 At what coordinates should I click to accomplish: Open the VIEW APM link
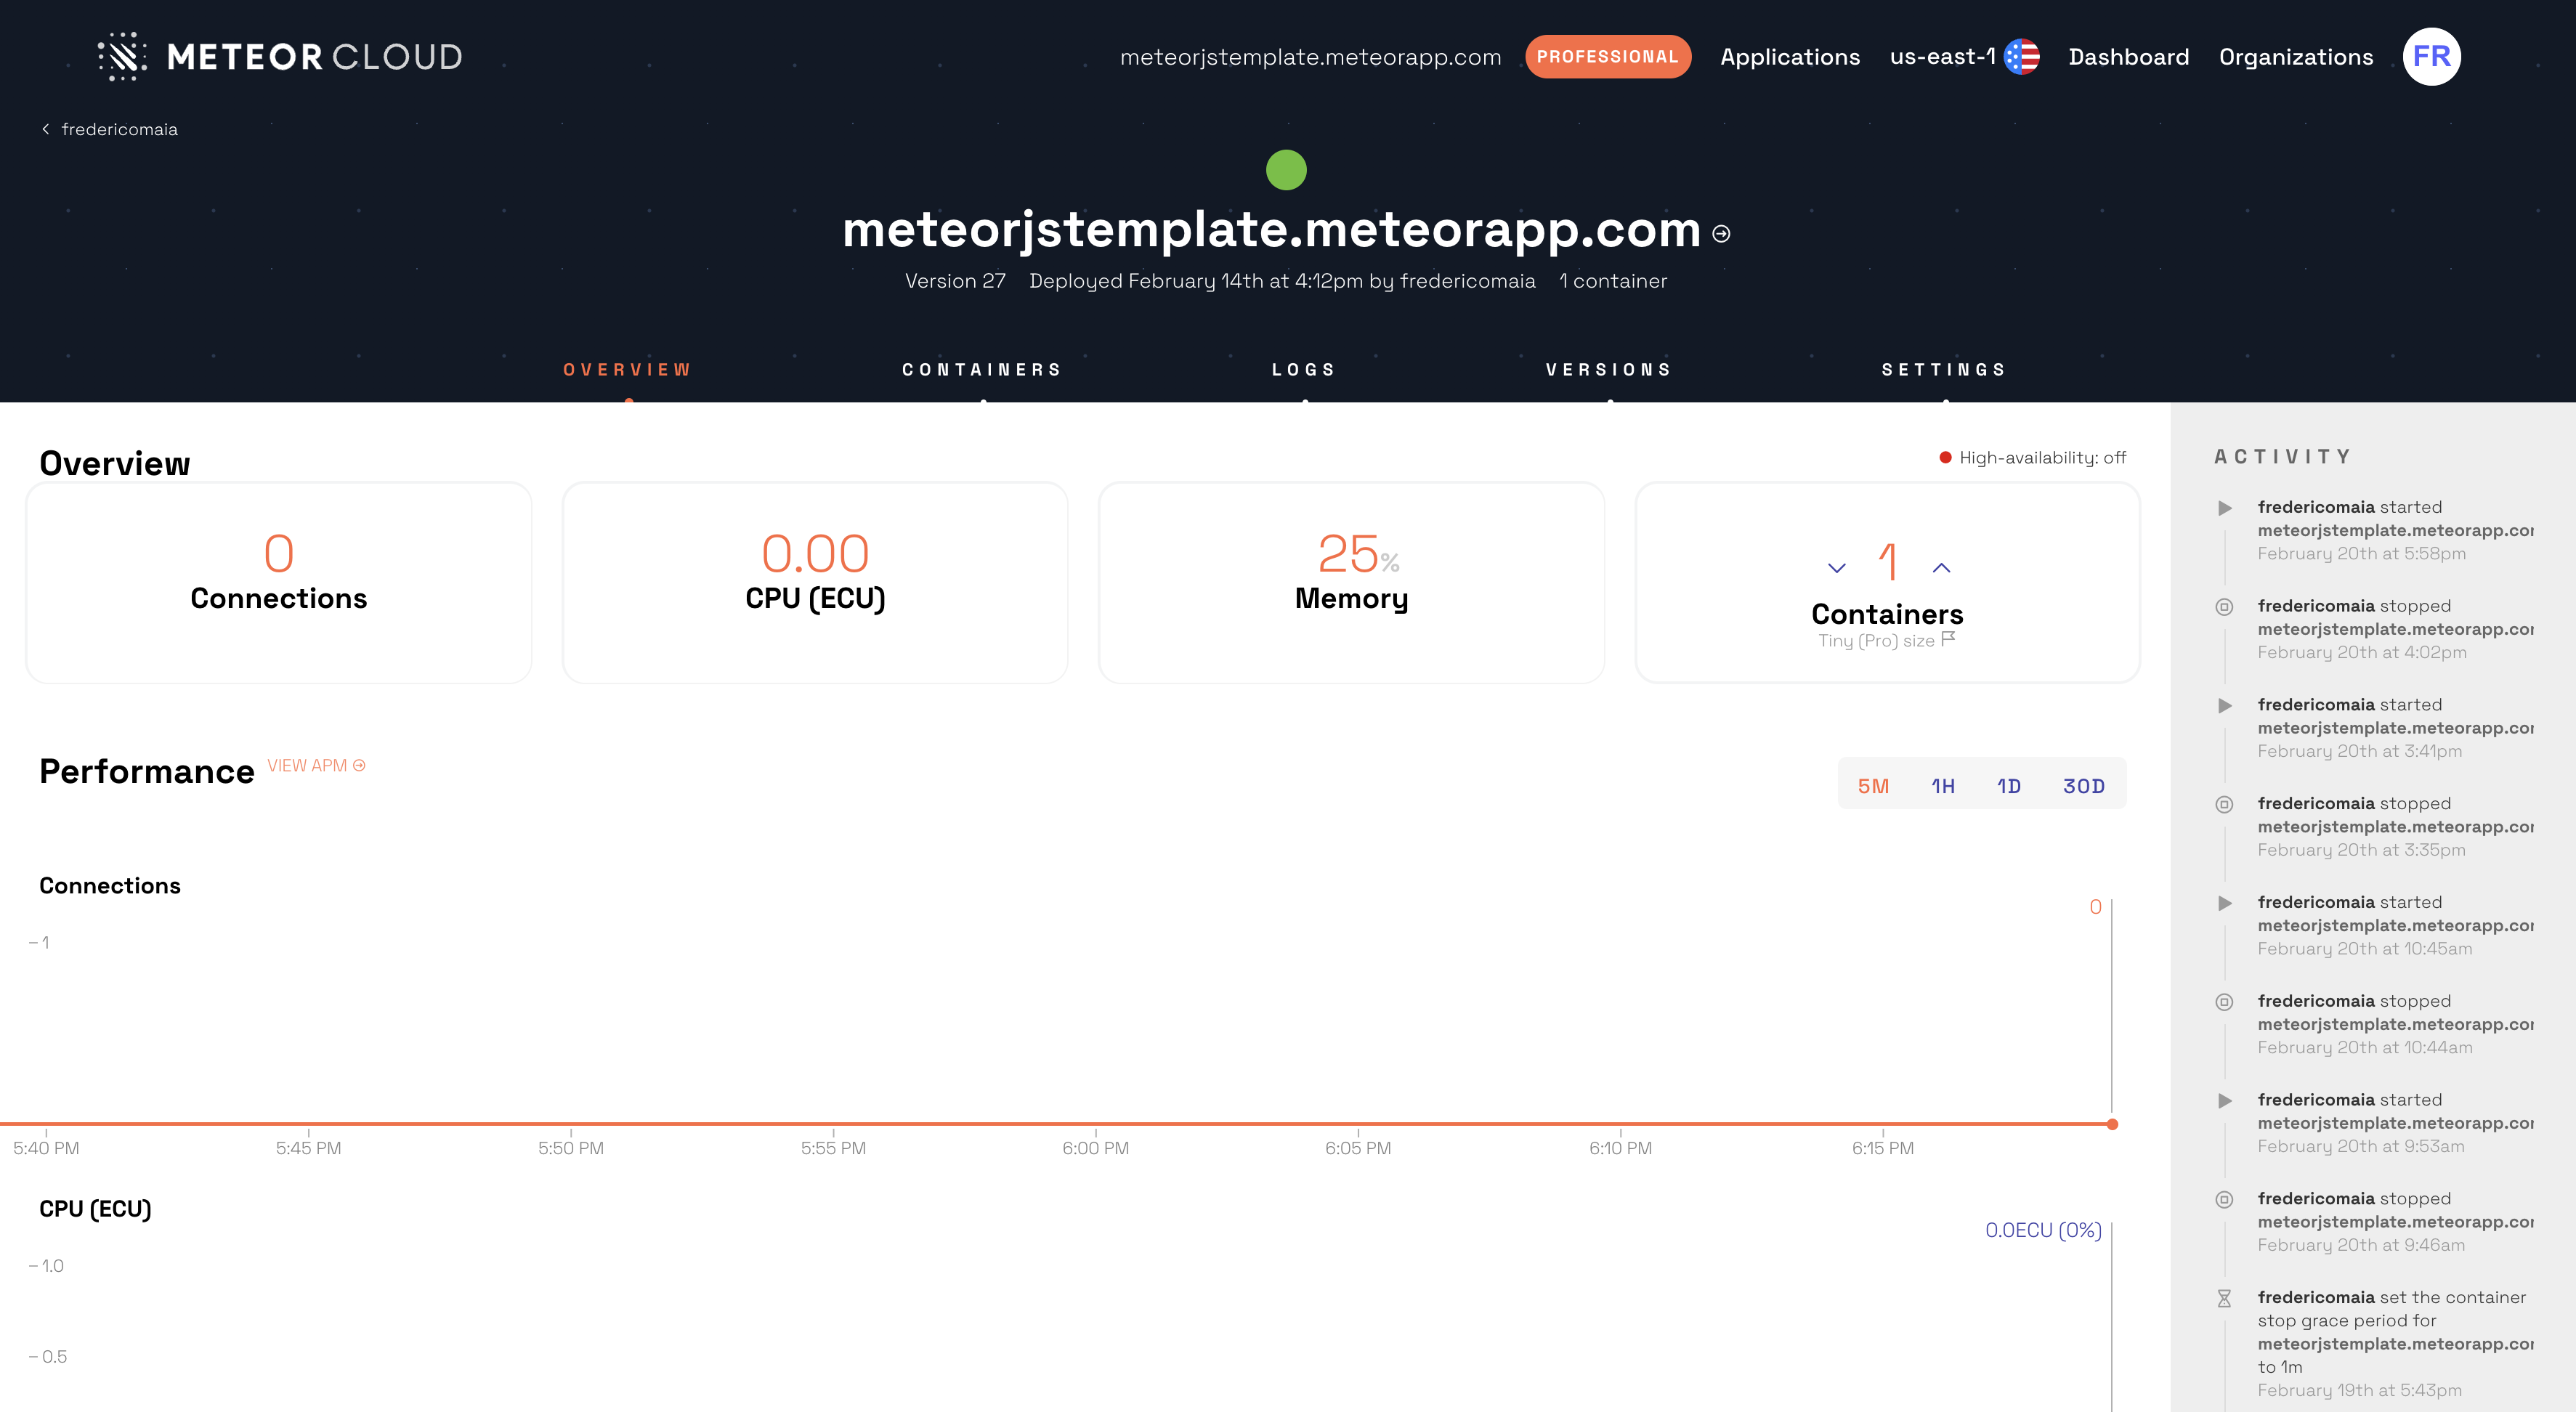316,766
